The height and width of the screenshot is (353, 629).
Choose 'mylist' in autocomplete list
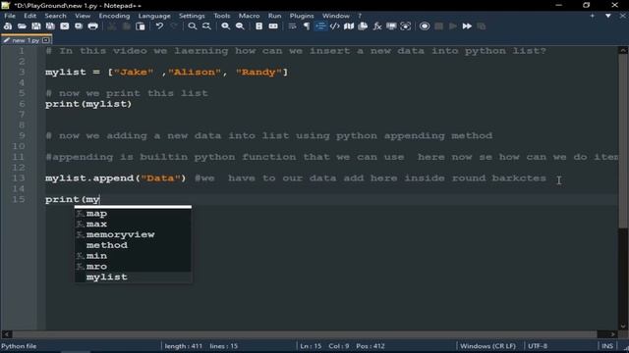(x=134, y=277)
